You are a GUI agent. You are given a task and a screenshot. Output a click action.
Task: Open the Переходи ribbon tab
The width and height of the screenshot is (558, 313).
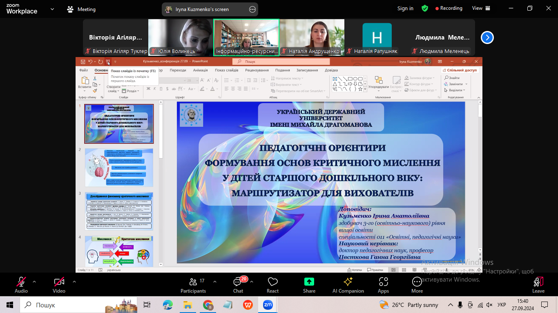pyautogui.click(x=178, y=70)
